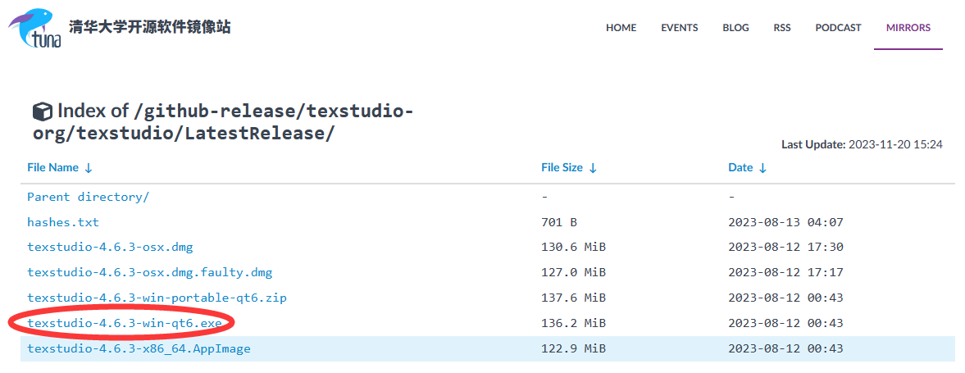Click the date 2023-08-12 17:17

tap(785, 273)
